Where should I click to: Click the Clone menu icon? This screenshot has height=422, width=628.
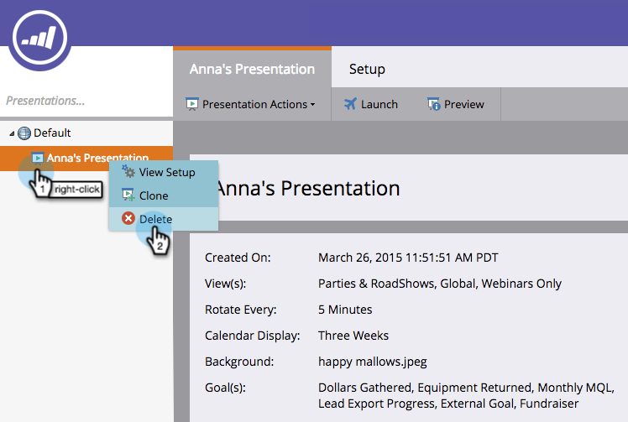click(128, 195)
